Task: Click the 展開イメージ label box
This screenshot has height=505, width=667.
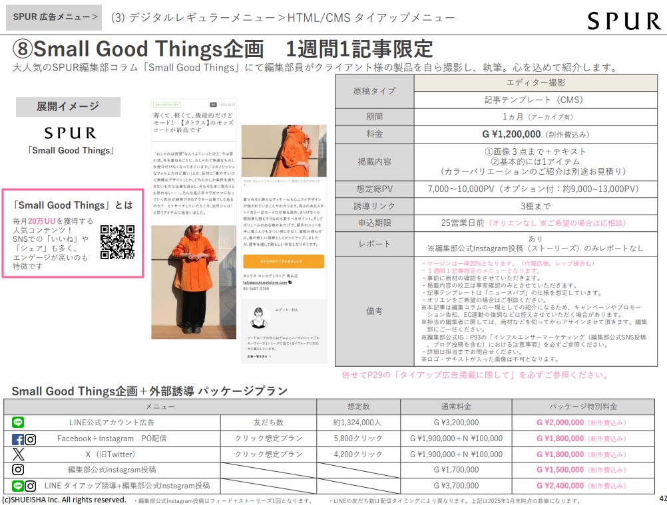Action: pyautogui.click(x=68, y=106)
